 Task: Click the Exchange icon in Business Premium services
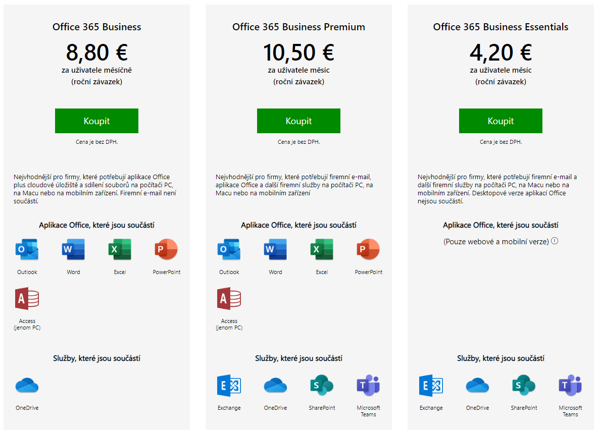[x=229, y=385]
